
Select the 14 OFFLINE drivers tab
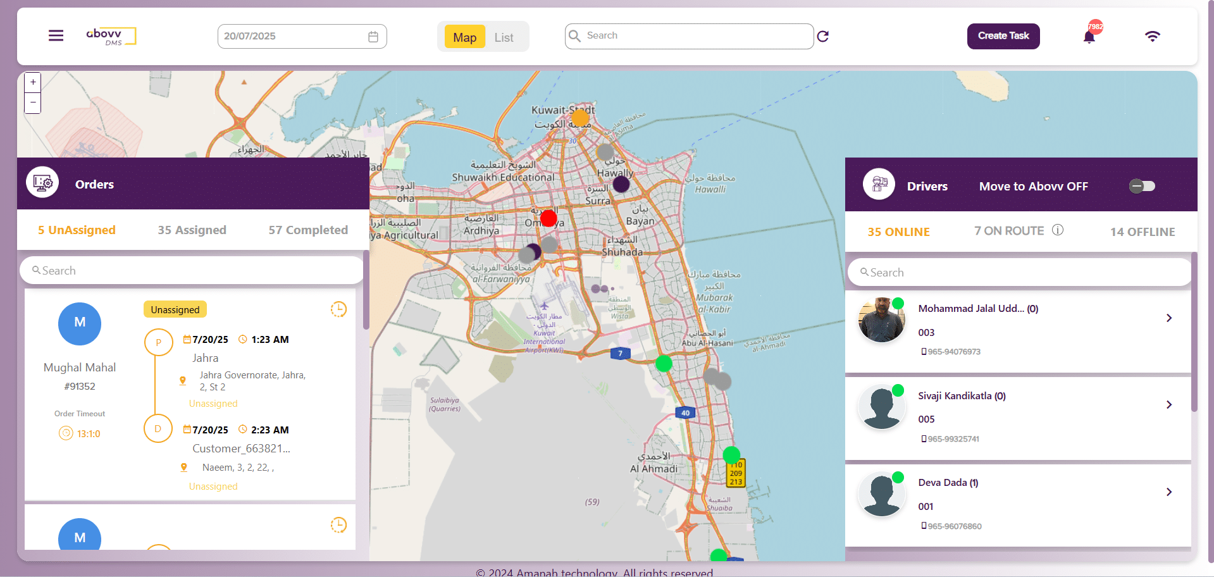pos(1142,232)
